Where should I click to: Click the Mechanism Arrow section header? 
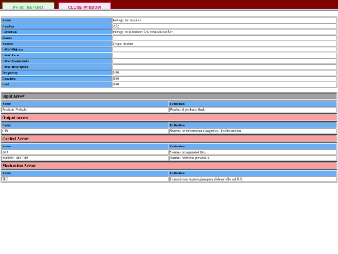pyautogui.click(x=169, y=166)
